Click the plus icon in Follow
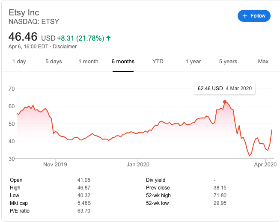The height and width of the screenshot is (222, 280). point(245,16)
